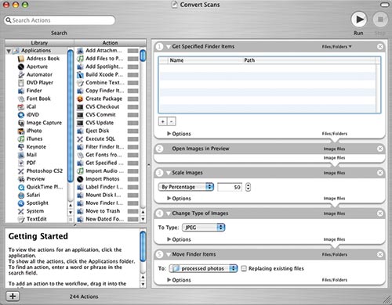
Task: Select Address Book in the Library
Action: (43, 59)
